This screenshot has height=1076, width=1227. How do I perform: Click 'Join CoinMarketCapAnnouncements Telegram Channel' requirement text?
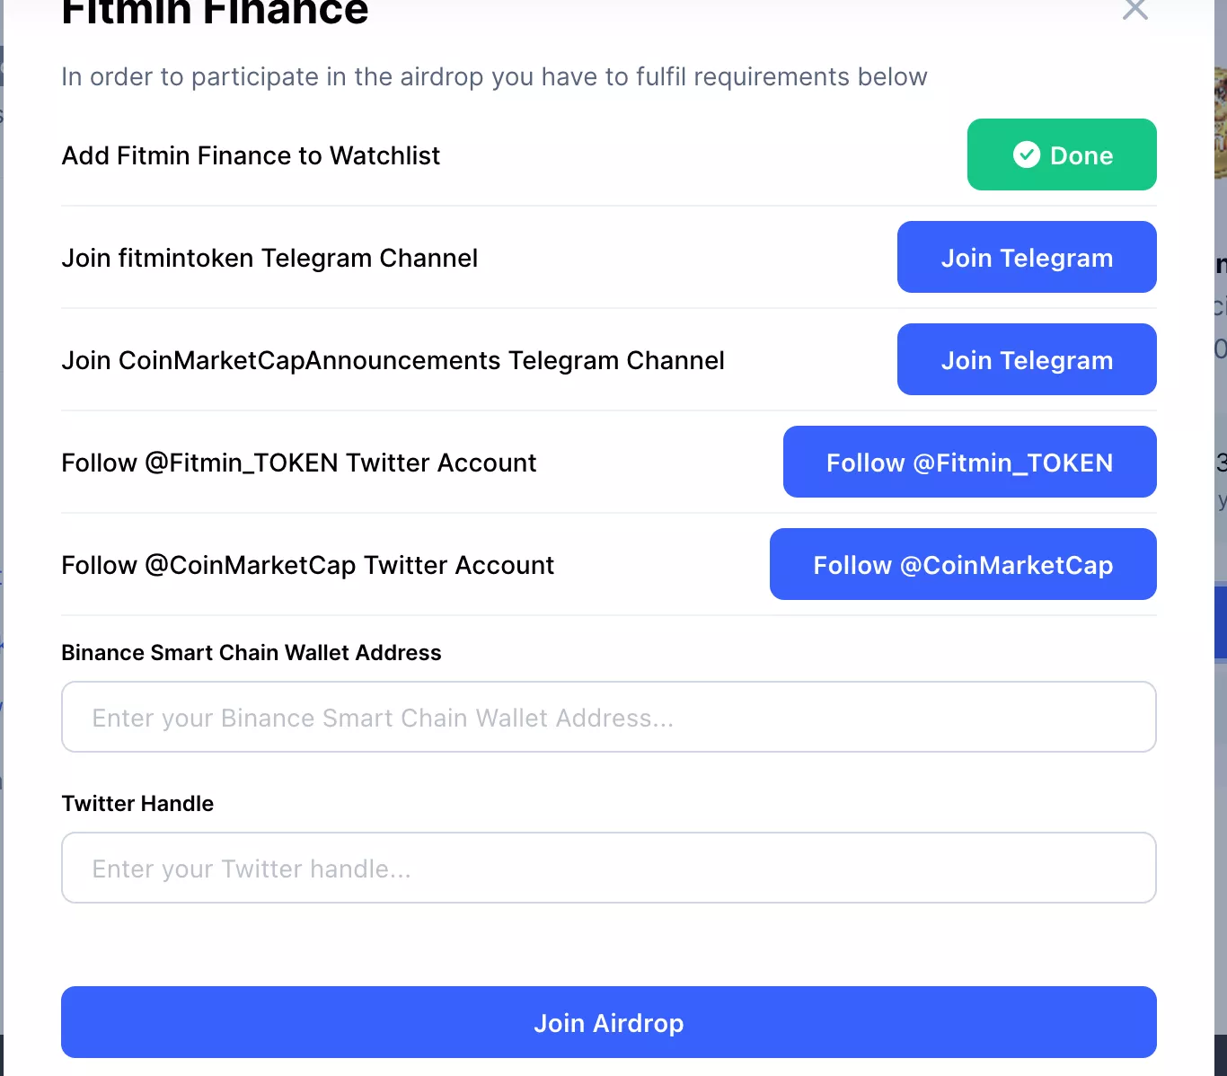pyautogui.click(x=393, y=361)
